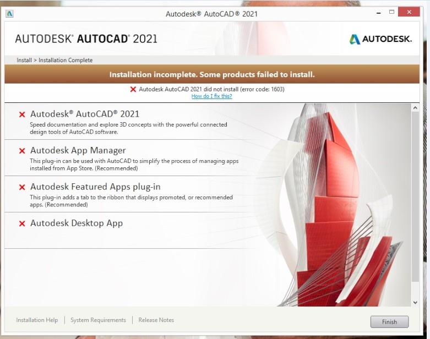Click failed X icon next to Featured Apps plug-in

tap(22, 187)
